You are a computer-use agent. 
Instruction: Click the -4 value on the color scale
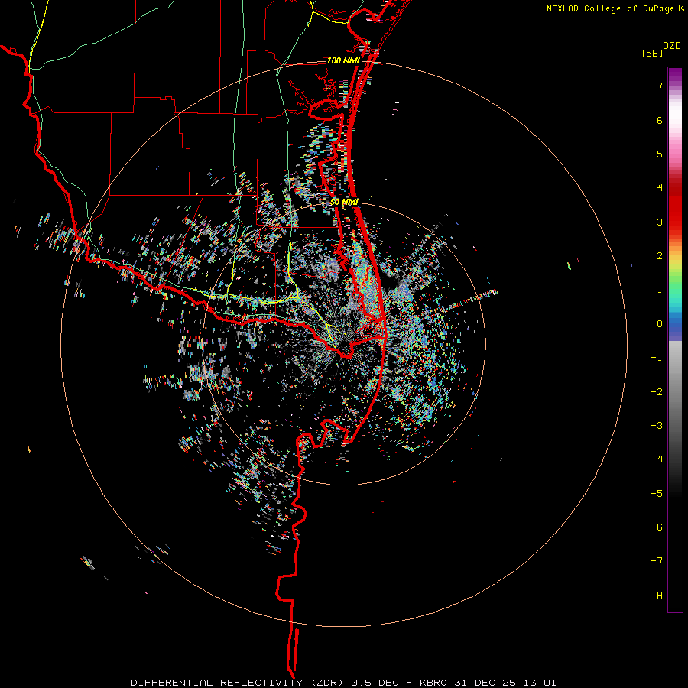(x=657, y=459)
